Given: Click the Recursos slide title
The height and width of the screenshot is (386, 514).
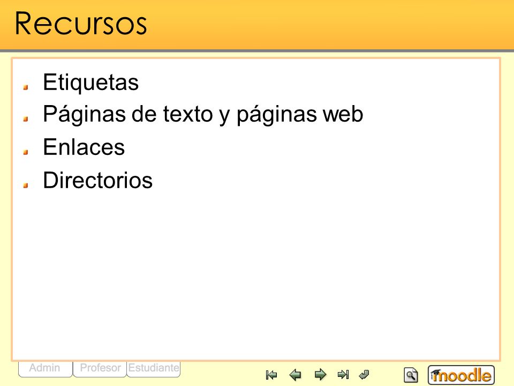Looking at the screenshot, I should coord(81,24).
